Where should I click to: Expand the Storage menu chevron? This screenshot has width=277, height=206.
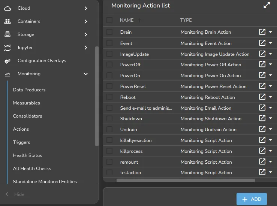(x=86, y=34)
